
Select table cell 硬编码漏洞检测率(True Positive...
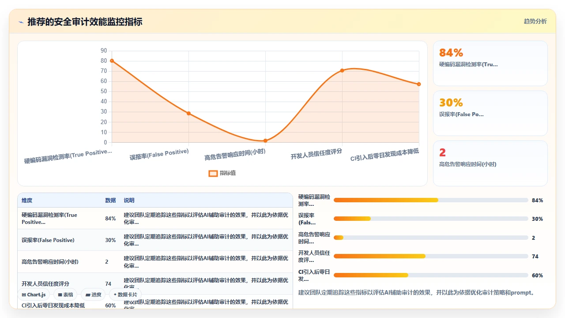[59, 219]
